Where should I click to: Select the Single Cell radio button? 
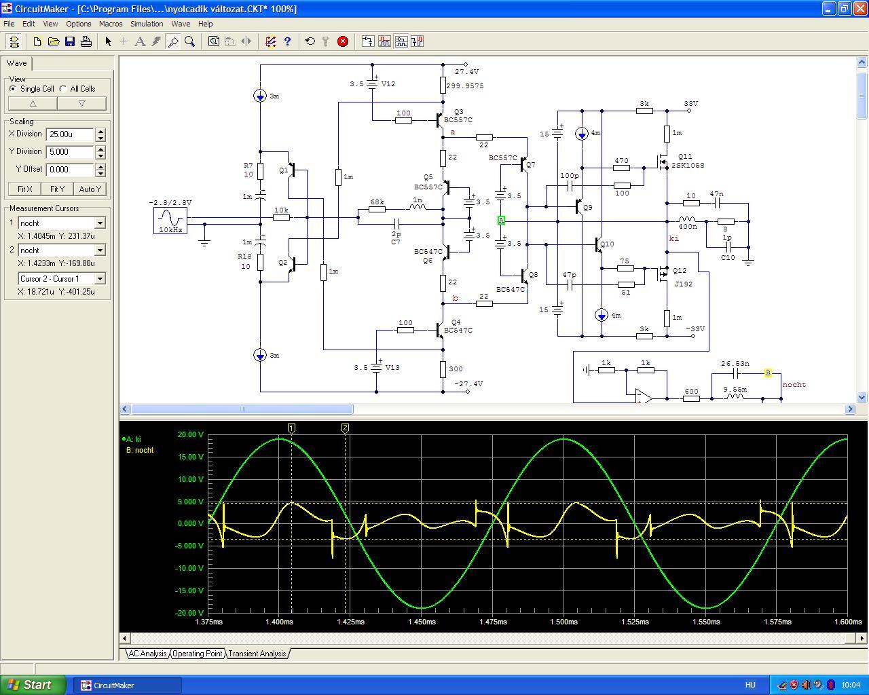coord(13,89)
